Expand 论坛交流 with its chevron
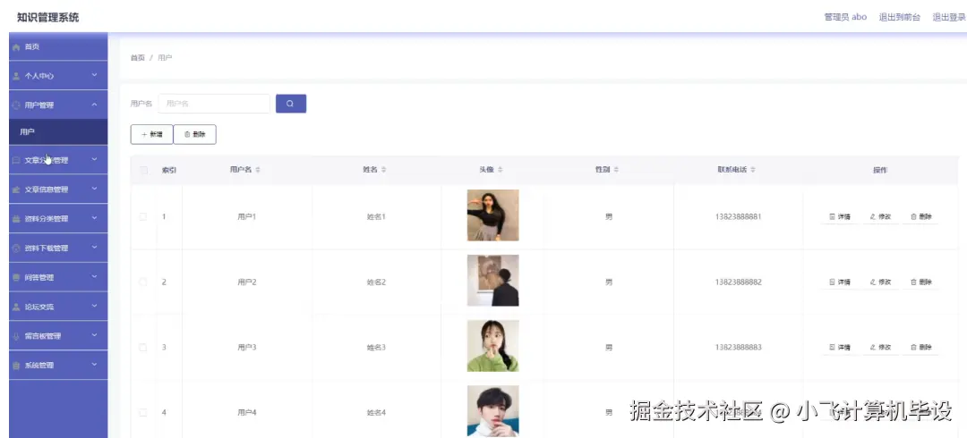Screen dimensions: 967x438 [x=94, y=307]
